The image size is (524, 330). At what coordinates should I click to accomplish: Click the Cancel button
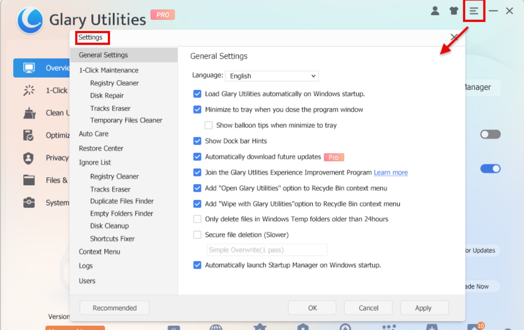click(x=368, y=308)
